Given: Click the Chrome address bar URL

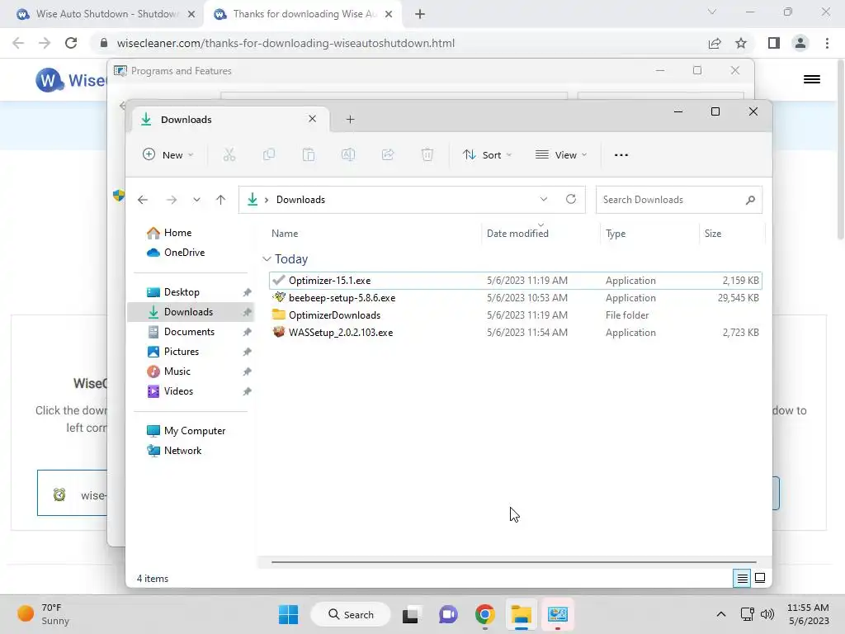Looking at the screenshot, I should click(x=286, y=43).
